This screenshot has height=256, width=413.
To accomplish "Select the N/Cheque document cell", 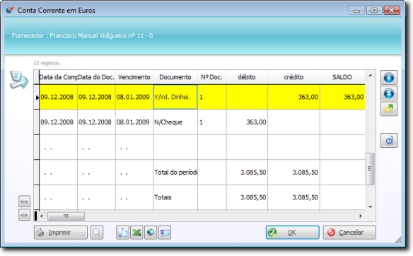I will click(175, 122).
